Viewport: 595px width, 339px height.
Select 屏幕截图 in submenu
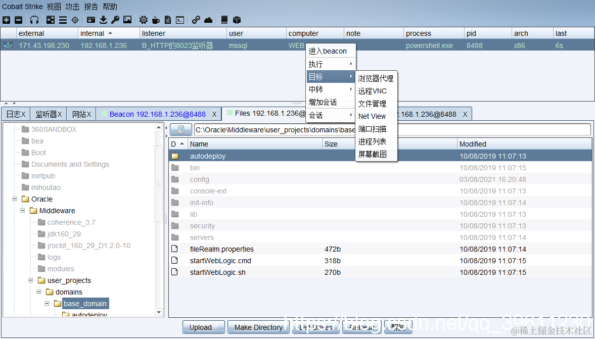(x=376, y=154)
